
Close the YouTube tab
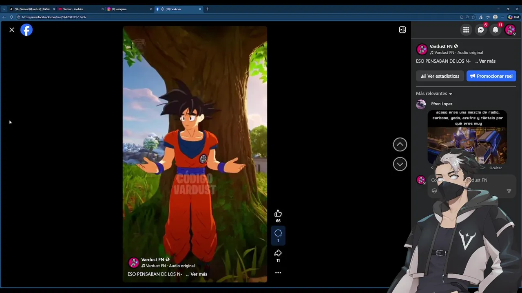coord(102,9)
